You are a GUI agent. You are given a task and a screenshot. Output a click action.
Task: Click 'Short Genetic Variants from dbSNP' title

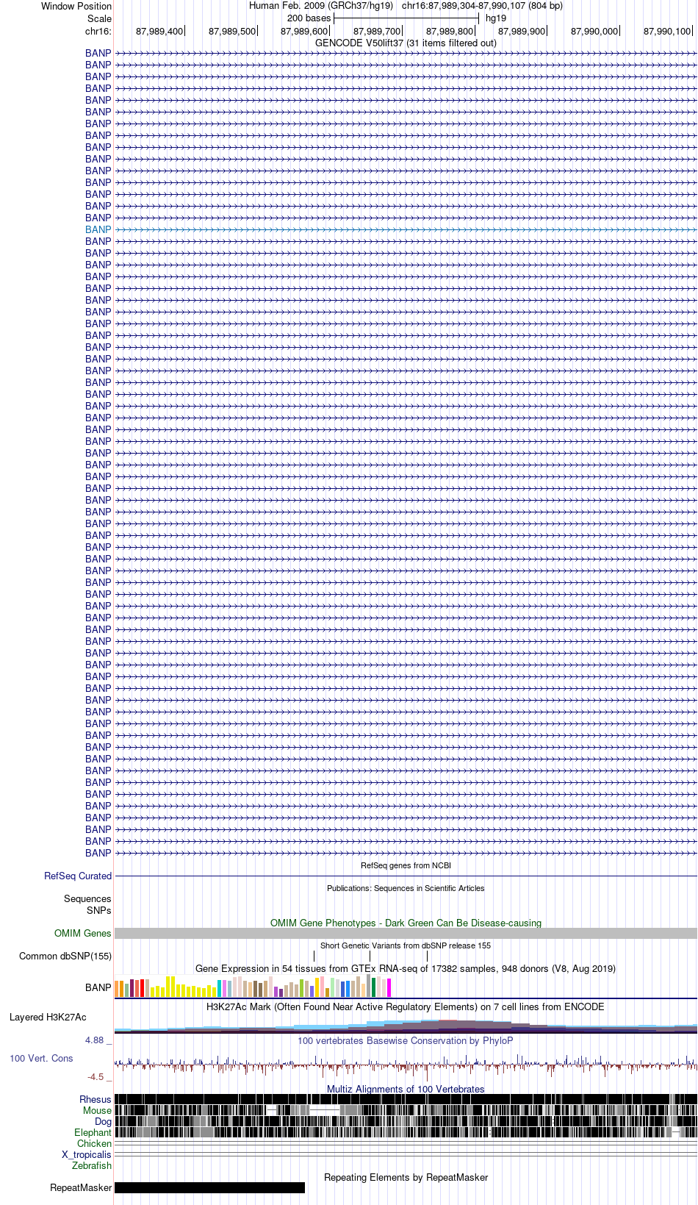click(406, 945)
